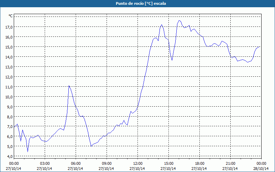The image size is (275, 172).
Task: Click the °C unit label on the axis
Action: [x=11, y=16]
